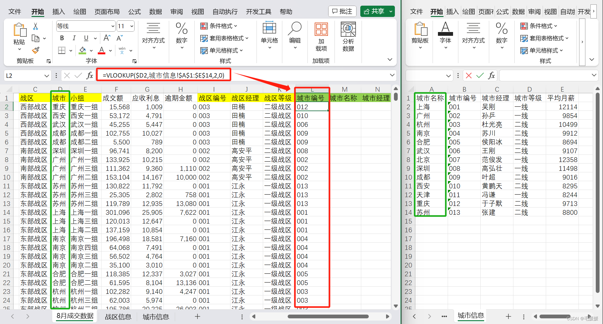The width and height of the screenshot is (603, 324).
Task: Click the fx icon in right window
Action: click(x=491, y=75)
